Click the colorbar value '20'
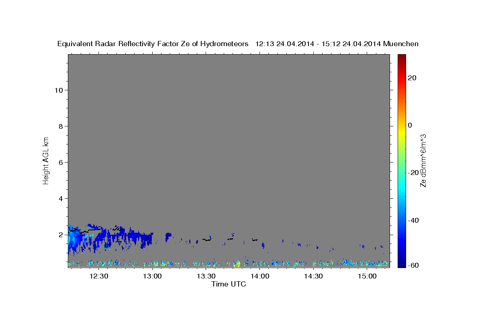482x321 pixels. (412, 78)
